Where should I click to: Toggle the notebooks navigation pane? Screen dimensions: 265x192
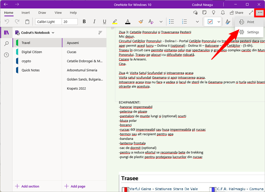pos(6,33)
